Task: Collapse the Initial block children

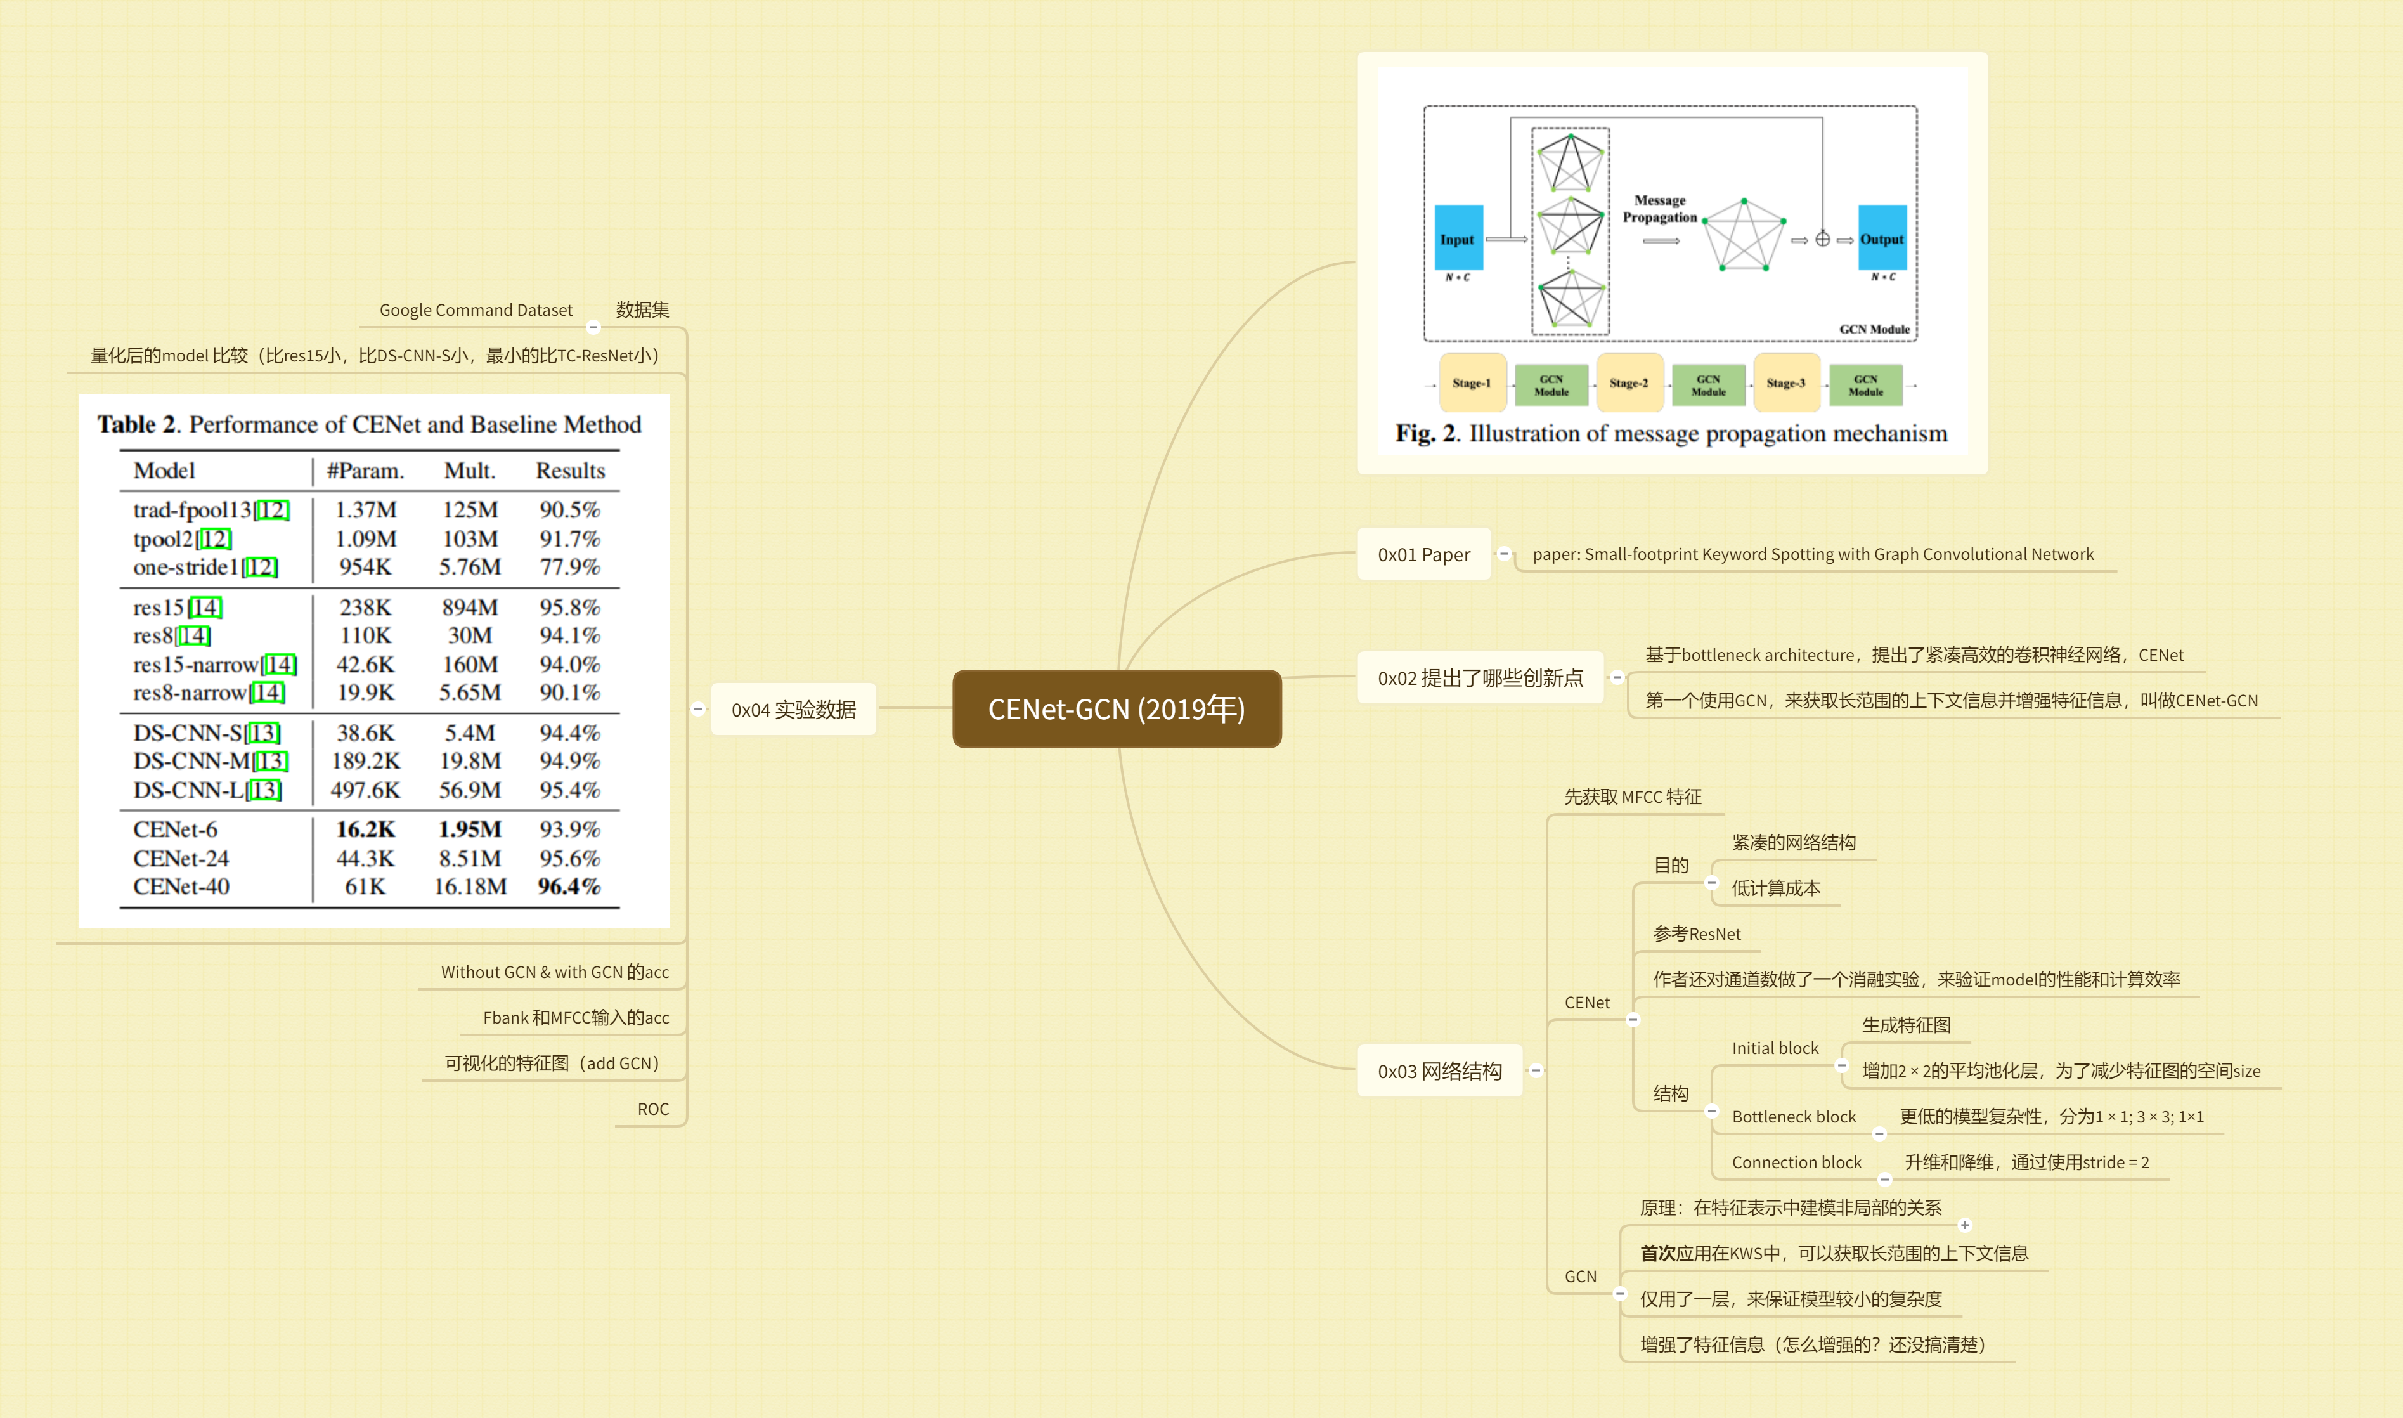Action: pyautogui.click(x=1841, y=1065)
